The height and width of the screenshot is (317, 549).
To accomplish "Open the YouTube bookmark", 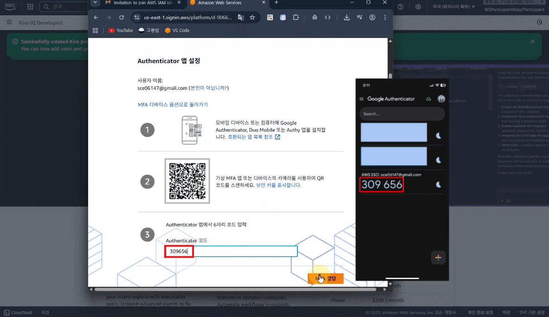I will coord(121,31).
